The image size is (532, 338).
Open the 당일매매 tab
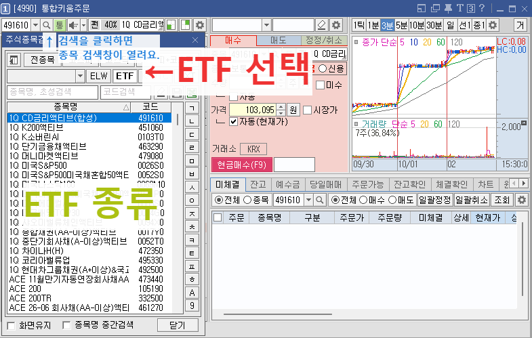(325, 184)
